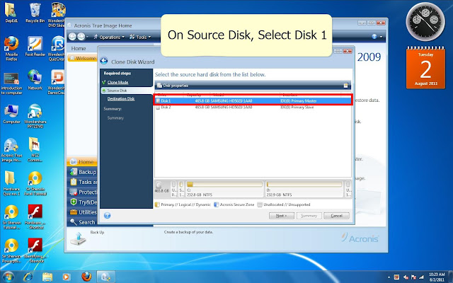
Task: Open Windows Explorer from the taskbar
Action: click(47, 277)
